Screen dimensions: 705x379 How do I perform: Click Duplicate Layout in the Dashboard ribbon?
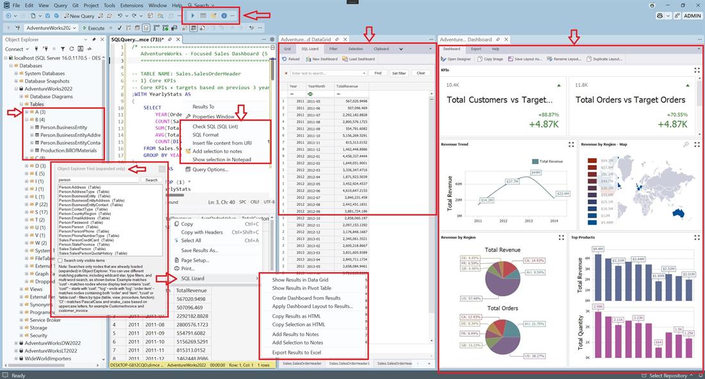pos(604,59)
